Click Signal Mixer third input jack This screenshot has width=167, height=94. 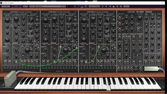click(120, 29)
